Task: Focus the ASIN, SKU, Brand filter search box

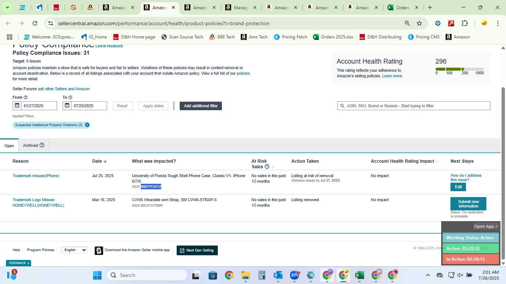Action: [x=414, y=106]
